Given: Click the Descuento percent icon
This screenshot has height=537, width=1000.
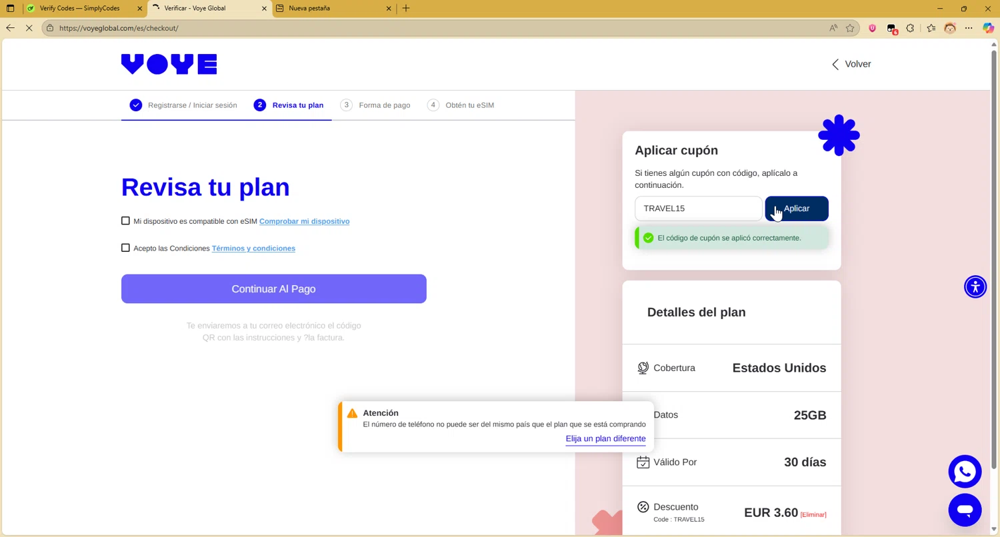Looking at the screenshot, I should pos(643,507).
